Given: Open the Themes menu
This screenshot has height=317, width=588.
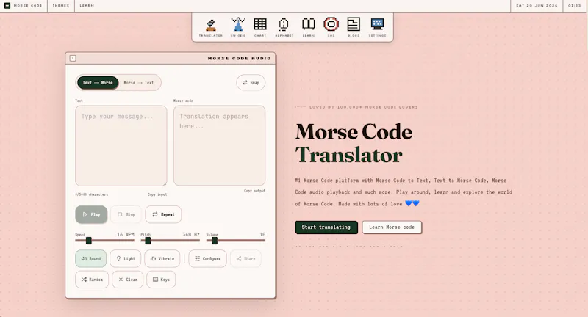Looking at the screenshot, I should click(x=61, y=6).
